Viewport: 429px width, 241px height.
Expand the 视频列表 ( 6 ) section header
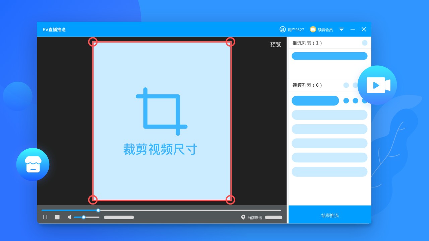pyautogui.click(x=307, y=85)
